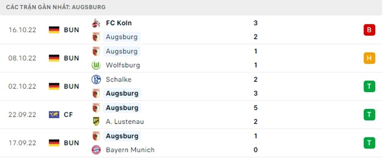Image resolution: width=384 pixels, height=158 pixels.
Task: Click the red B loss result badge
Action: point(369,30)
